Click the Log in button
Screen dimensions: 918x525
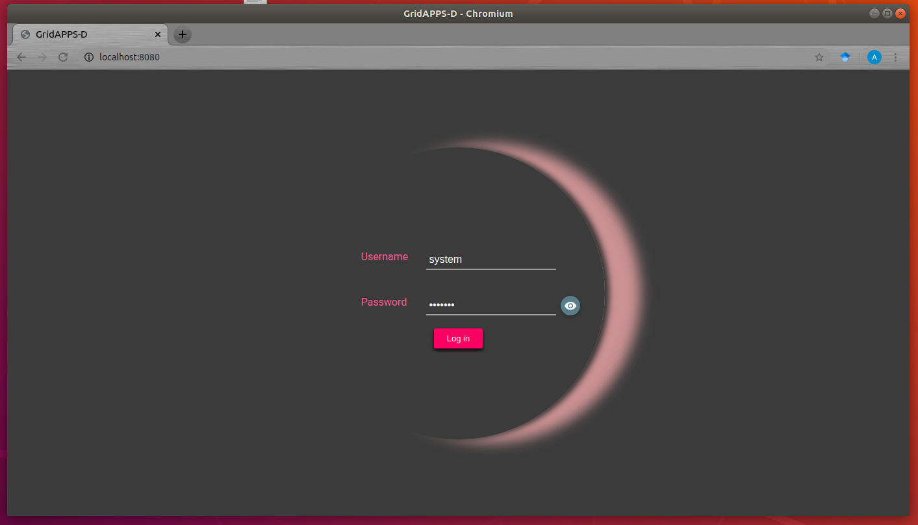click(458, 339)
